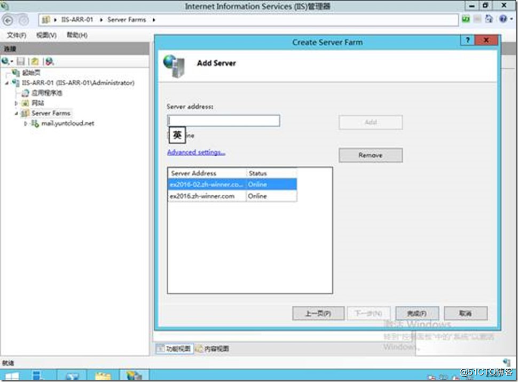Open Advanced settings link
This screenshot has height=382, width=518.
click(196, 152)
